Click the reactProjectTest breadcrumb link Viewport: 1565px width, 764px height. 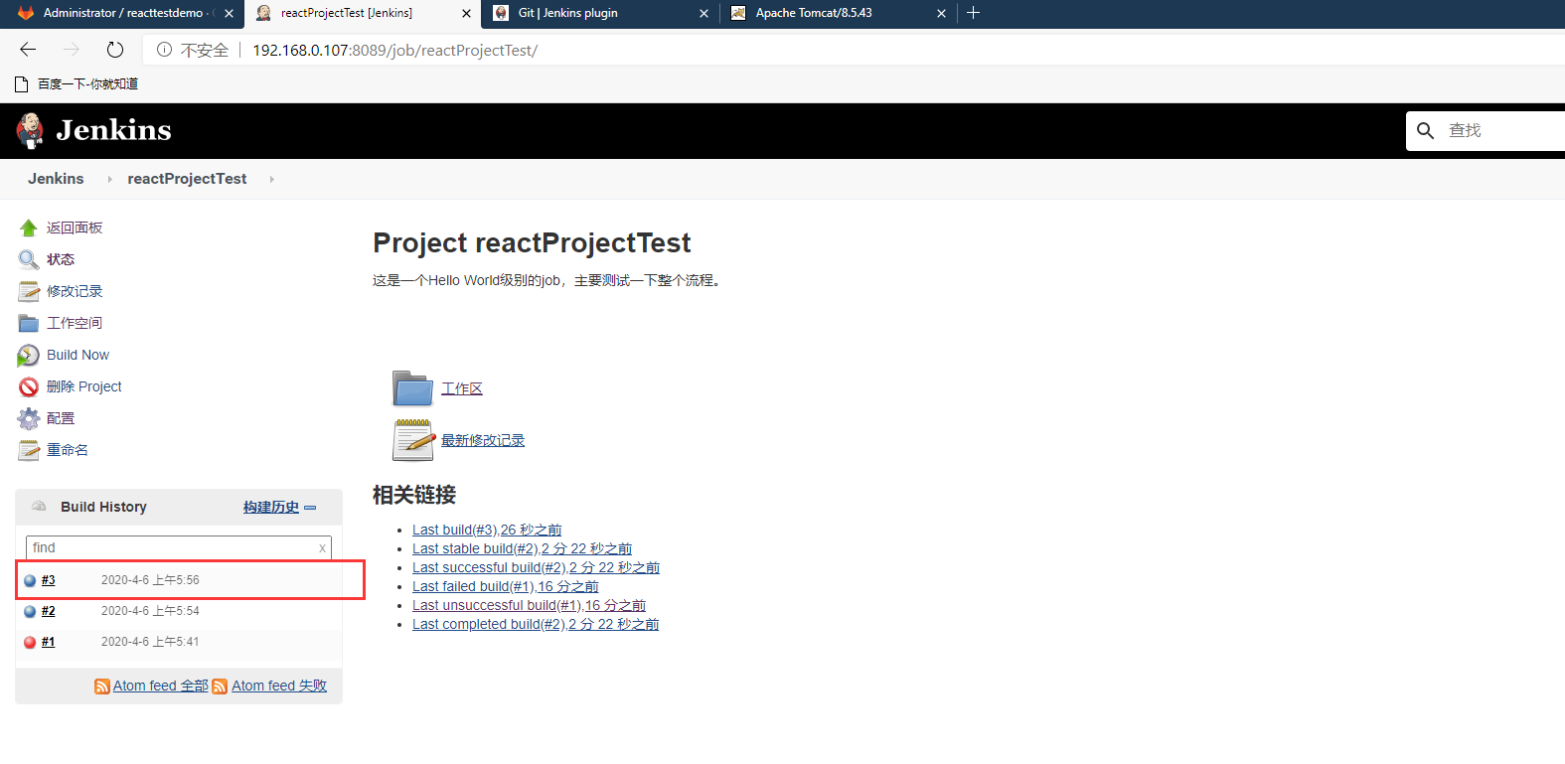pyautogui.click(x=187, y=179)
